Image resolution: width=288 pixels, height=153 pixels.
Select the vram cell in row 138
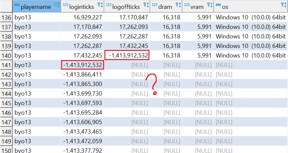pos(198,36)
